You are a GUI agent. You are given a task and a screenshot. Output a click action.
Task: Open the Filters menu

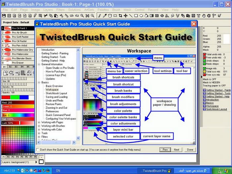pyautogui.click(x=60, y=10)
